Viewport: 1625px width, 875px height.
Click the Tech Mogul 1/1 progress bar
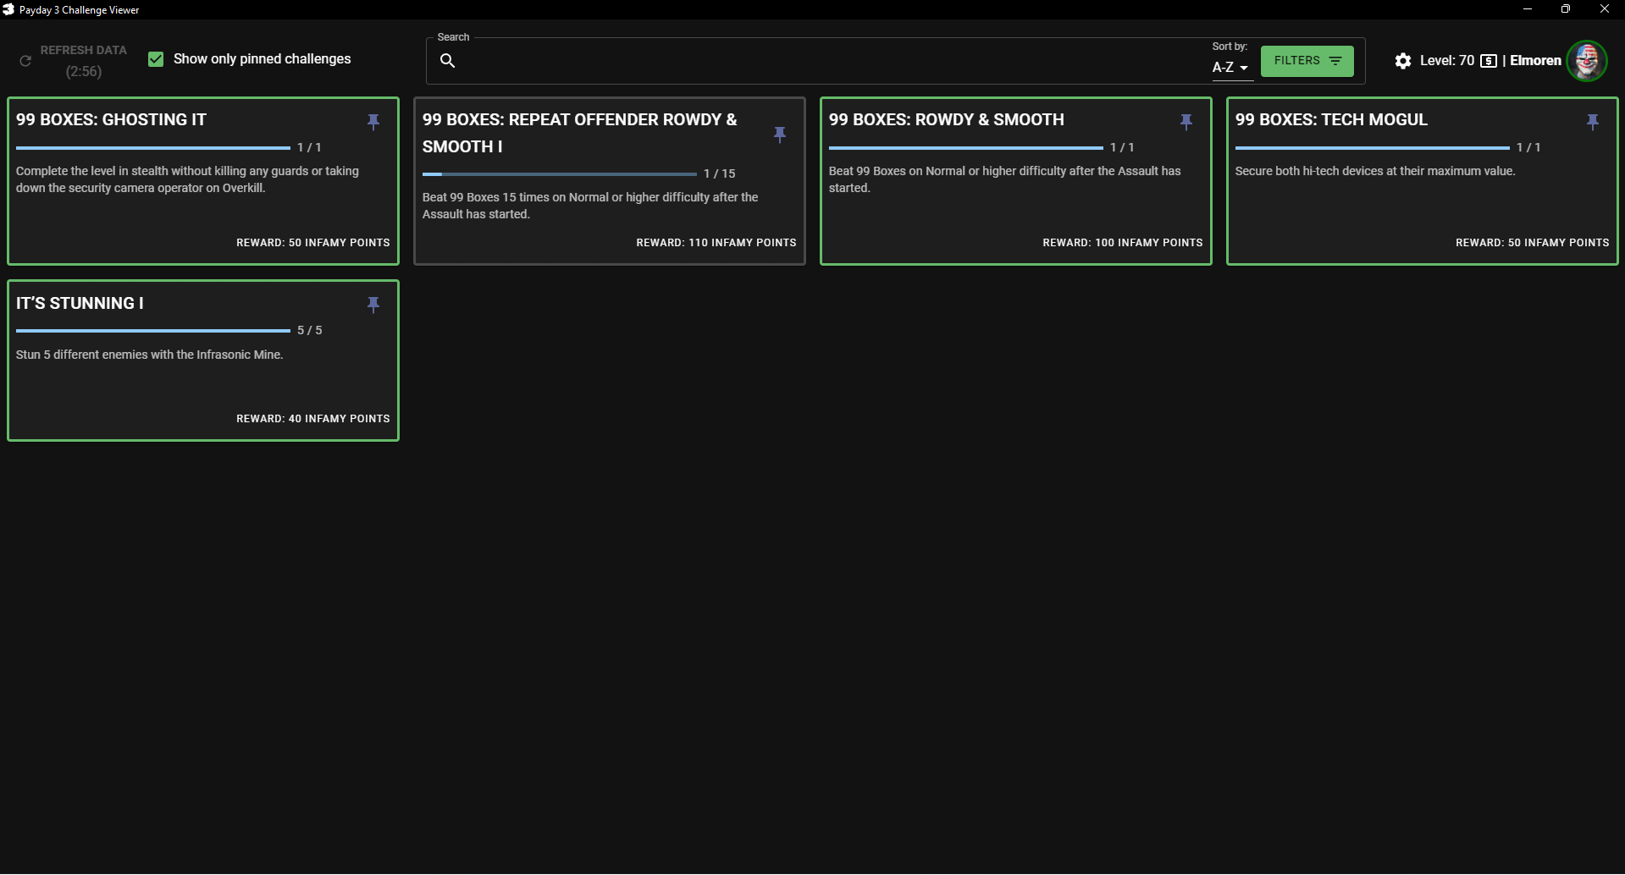click(1373, 148)
